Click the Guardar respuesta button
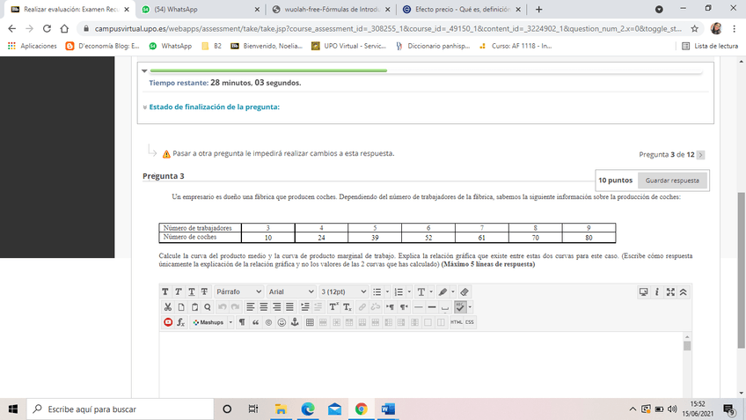 (x=672, y=181)
